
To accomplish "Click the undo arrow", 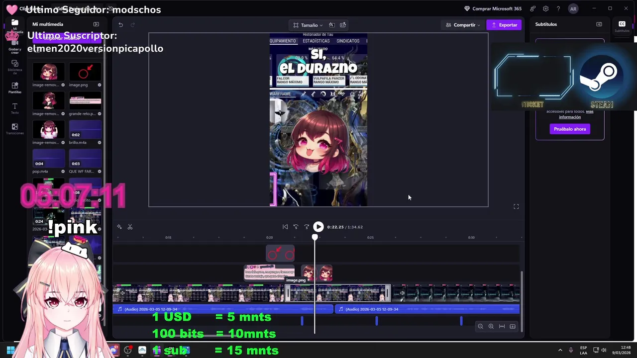I will [x=120, y=25].
